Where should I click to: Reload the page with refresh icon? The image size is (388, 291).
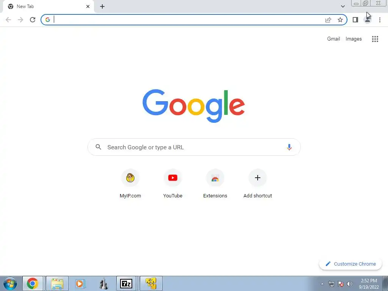click(x=33, y=20)
